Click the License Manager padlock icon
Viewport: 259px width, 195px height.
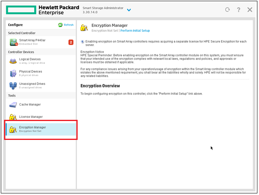13,117
